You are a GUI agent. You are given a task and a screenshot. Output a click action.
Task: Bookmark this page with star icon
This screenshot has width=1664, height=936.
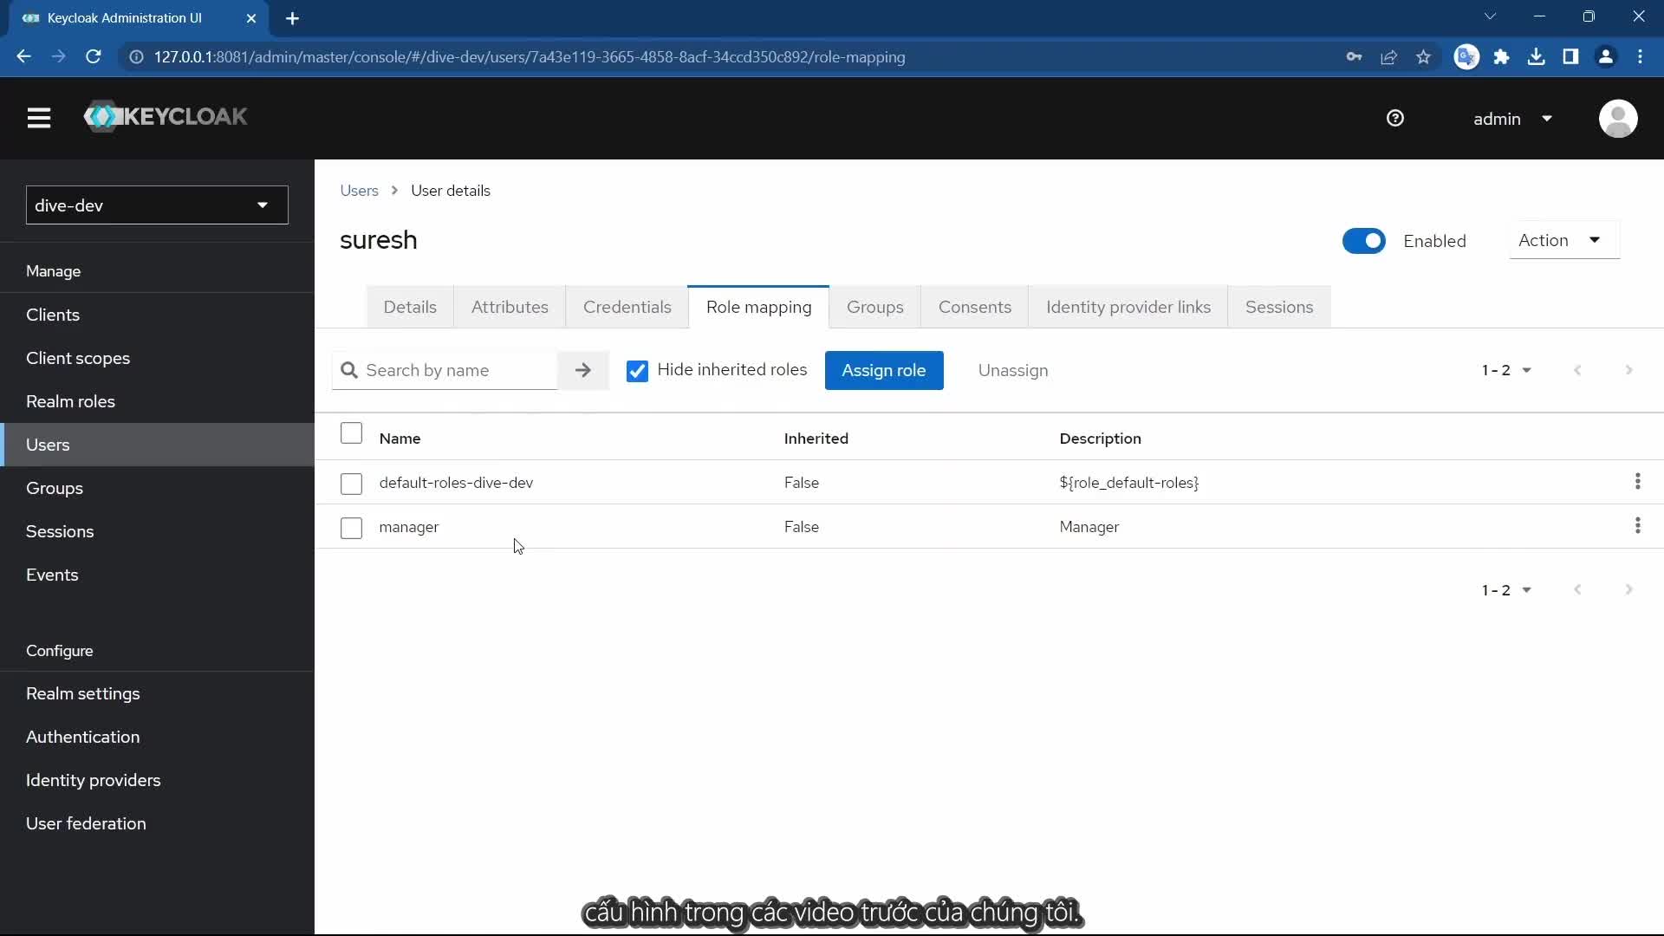(1423, 57)
